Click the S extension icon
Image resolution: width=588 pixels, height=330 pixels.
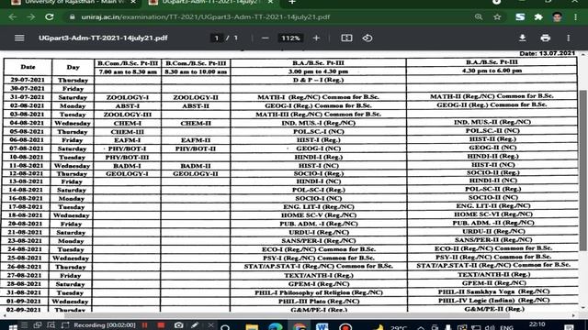click(x=520, y=17)
